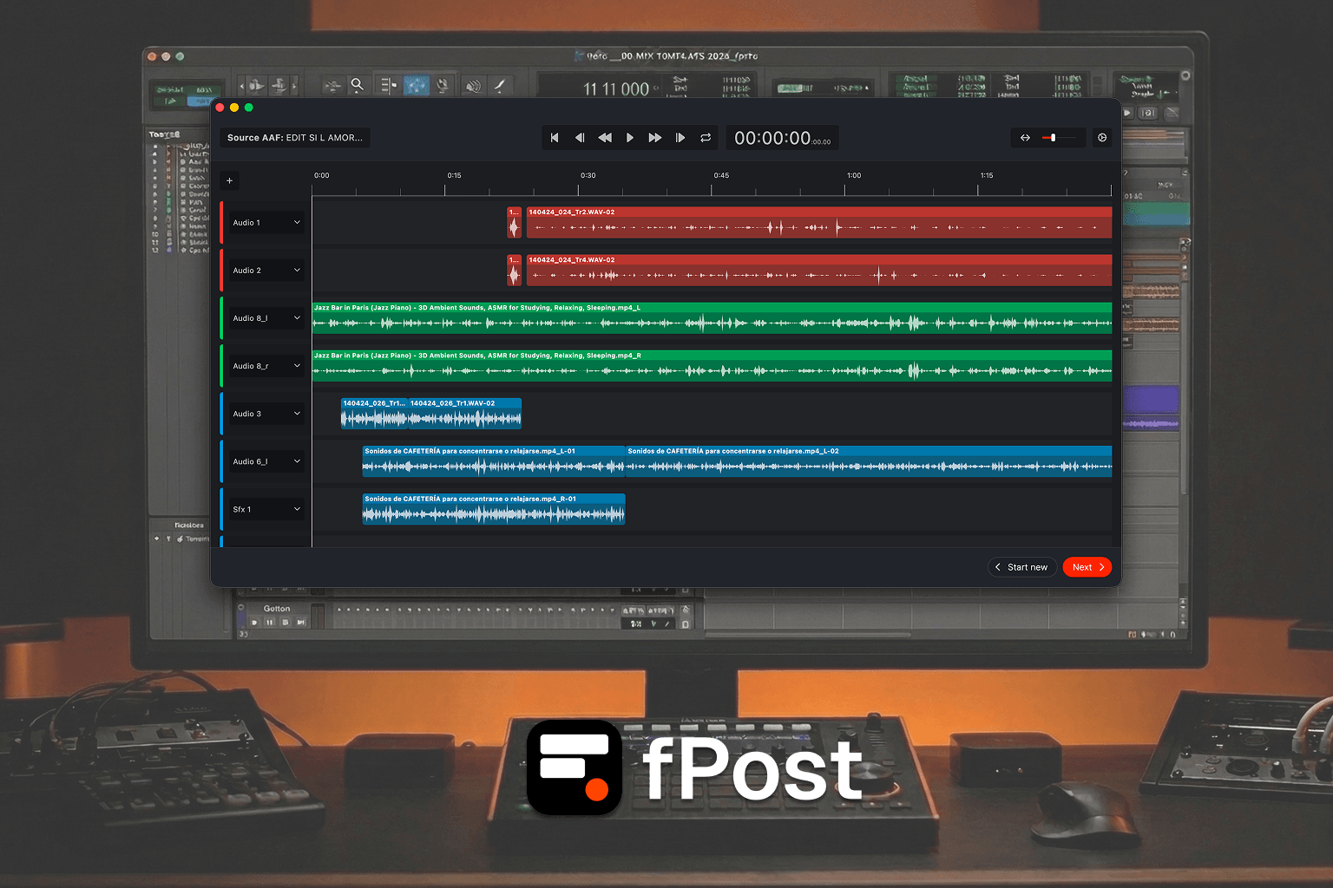Click the 0:15 ruler mark
Viewport: 1333px width, 888px height.
[x=455, y=175]
